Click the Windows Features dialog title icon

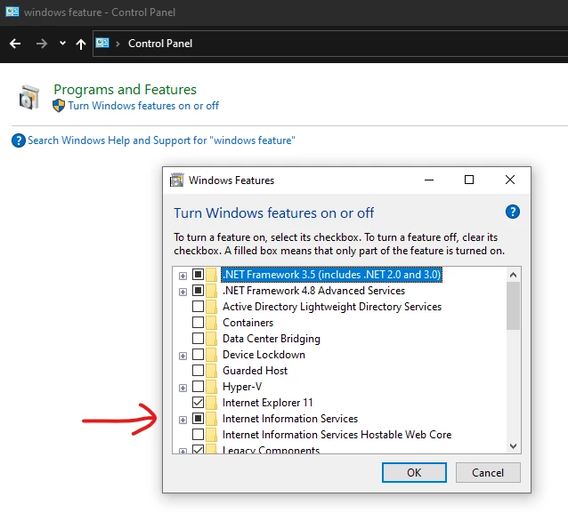pos(177,180)
